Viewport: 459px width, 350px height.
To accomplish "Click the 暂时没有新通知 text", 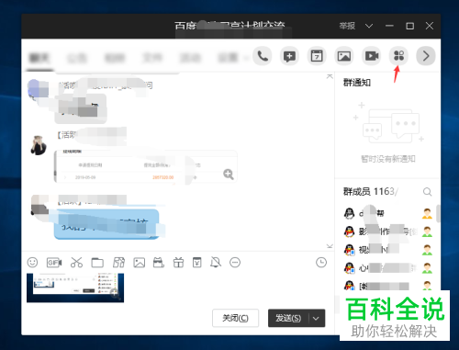I will (x=388, y=159).
